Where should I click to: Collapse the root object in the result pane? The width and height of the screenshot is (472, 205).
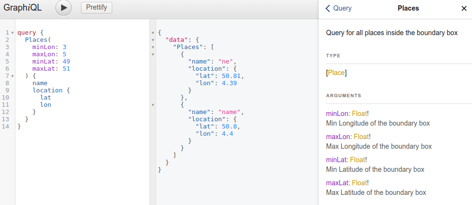153,33
